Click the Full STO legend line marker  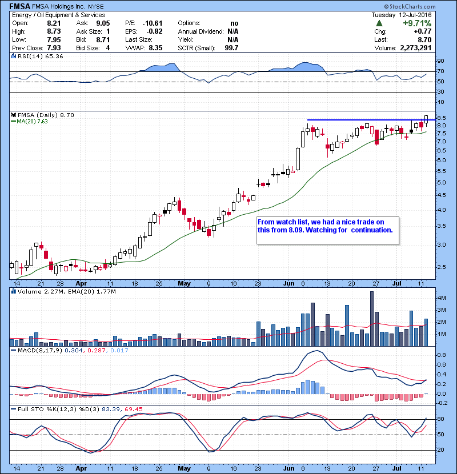tap(13, 409)
